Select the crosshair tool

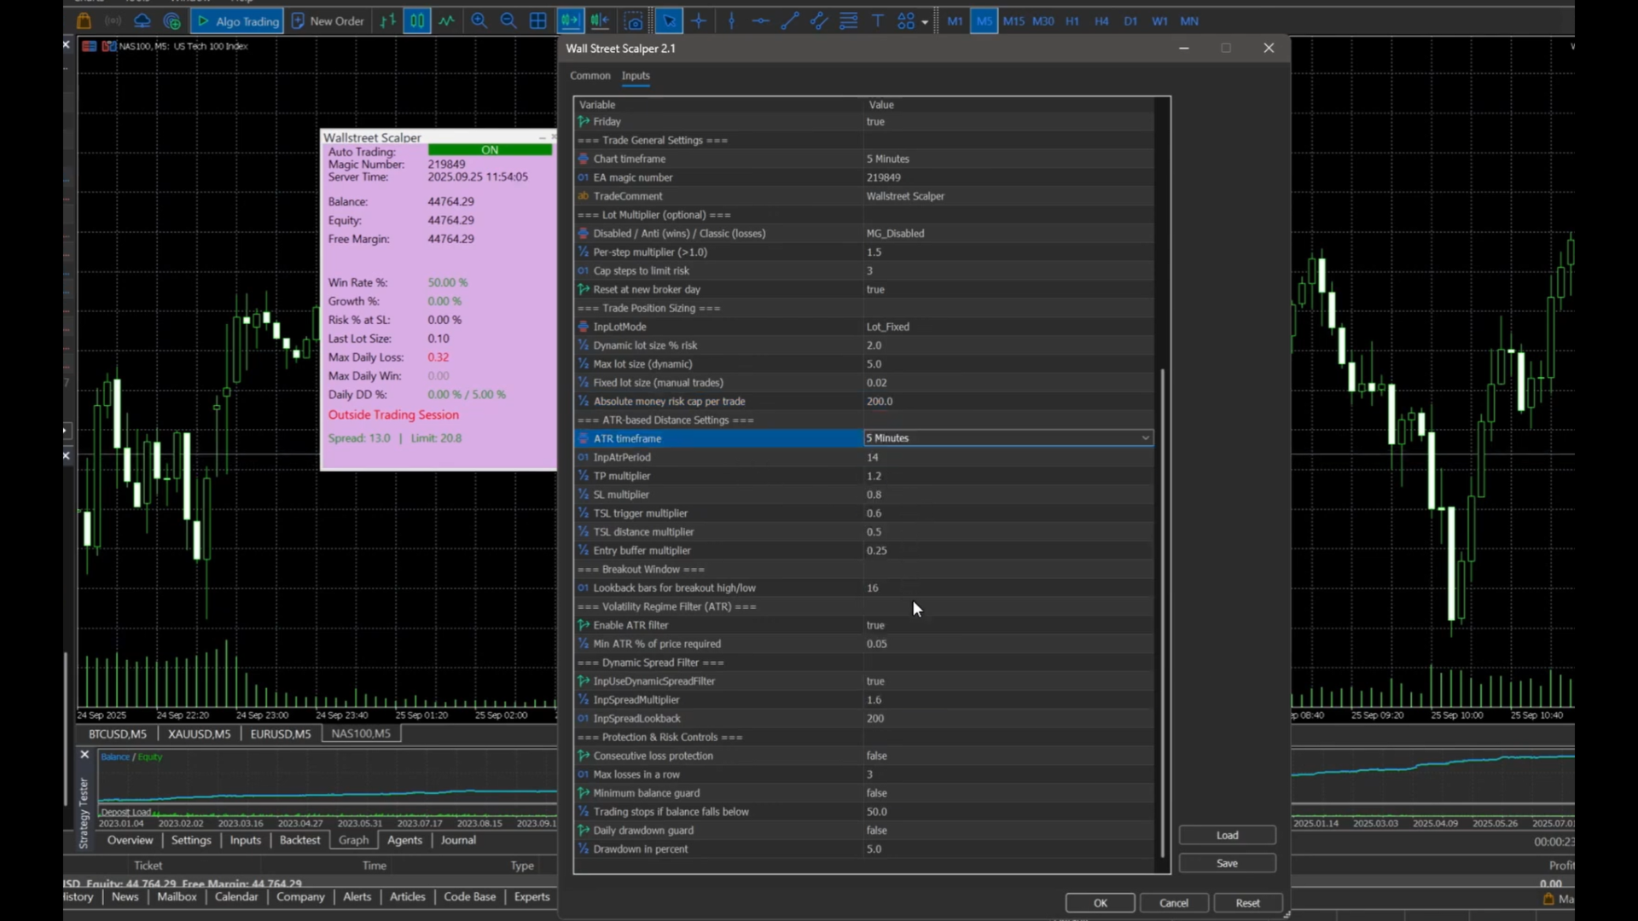(x=699, y=21)
